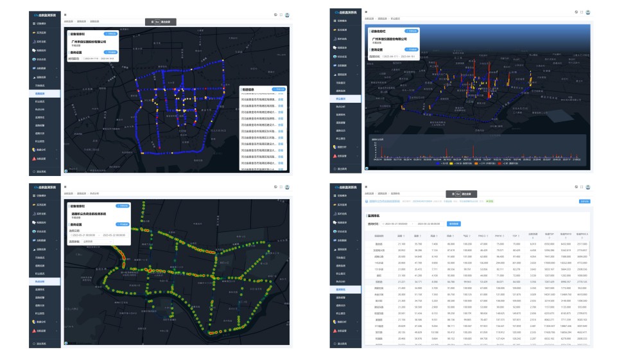Toggle red legend swatch under 3D map chart
The height and width of the screenshot is (361, 642).
point(500,164)
